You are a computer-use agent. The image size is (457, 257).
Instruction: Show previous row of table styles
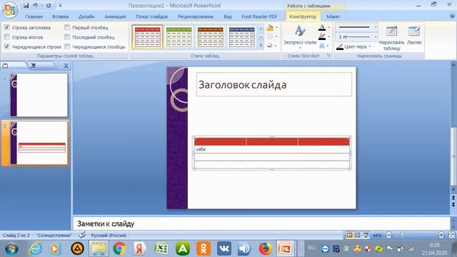[x=261, y=29]
